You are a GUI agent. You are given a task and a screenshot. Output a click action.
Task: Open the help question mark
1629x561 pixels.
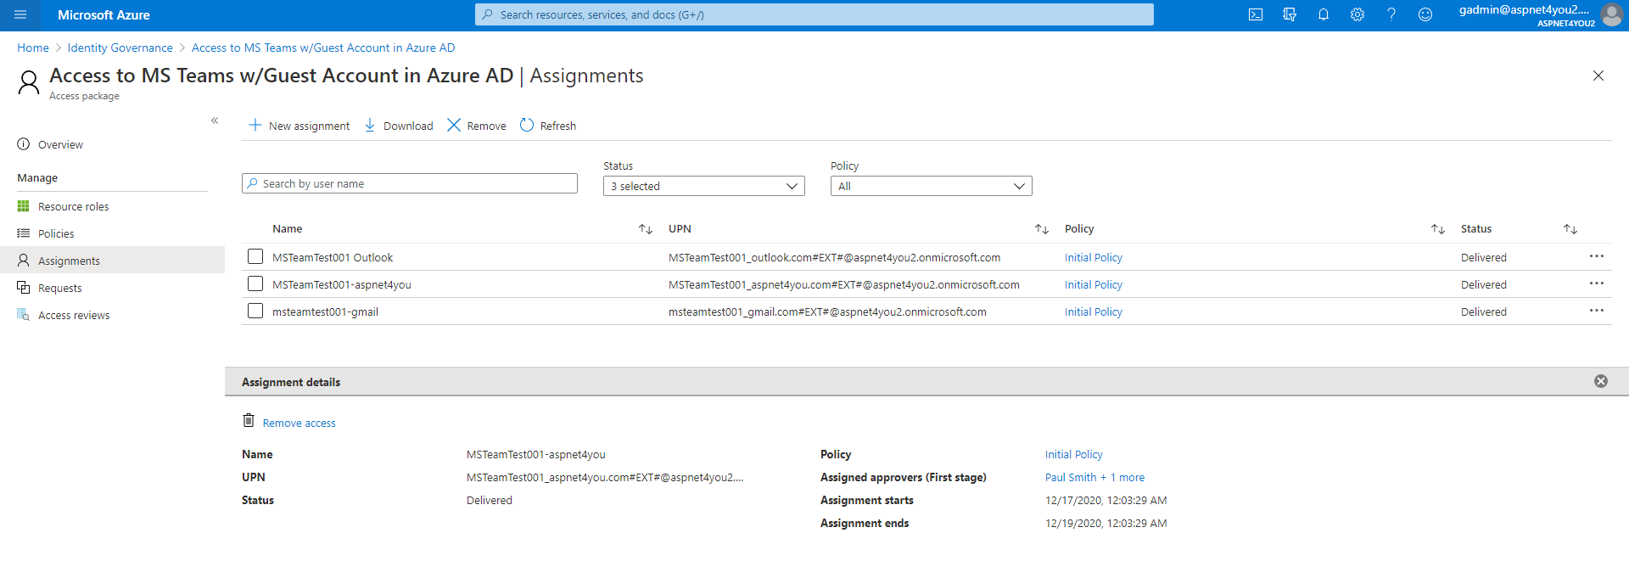pos(1391,14)
